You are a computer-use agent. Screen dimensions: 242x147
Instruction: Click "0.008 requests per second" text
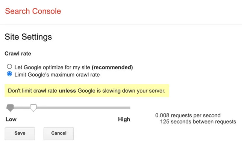pyautogui.click(x=188, y=115)
